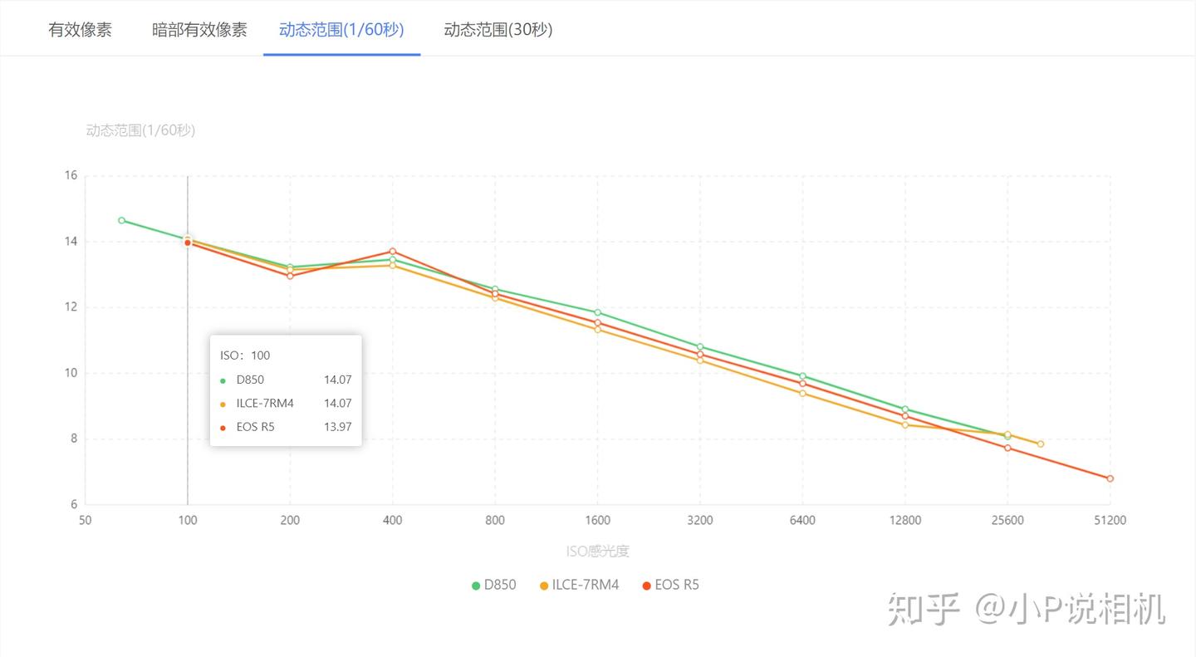Select the first green D850 point, left of ISO 100
Viewport: 1196px width, 657px height.
click(121, 220)
